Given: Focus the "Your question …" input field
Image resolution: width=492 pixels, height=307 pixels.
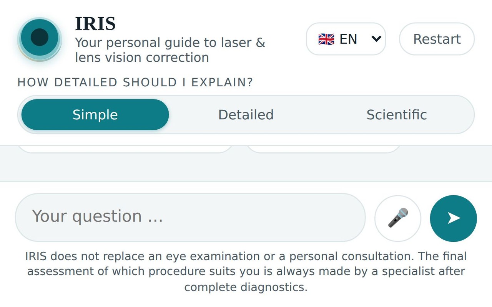Looking at the screenshot, I should click(x=190, y=218).
